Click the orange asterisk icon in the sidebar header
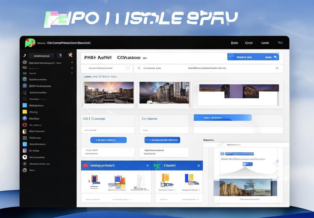 70,55
